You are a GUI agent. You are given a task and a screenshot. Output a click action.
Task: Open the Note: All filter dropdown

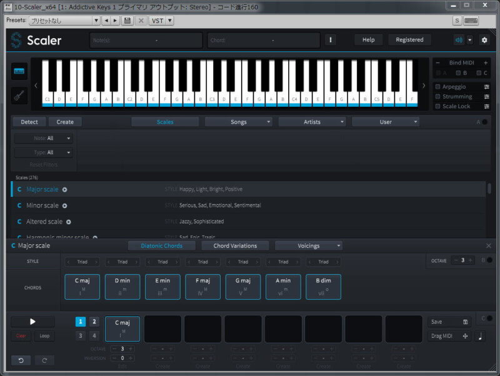[43, 138]
